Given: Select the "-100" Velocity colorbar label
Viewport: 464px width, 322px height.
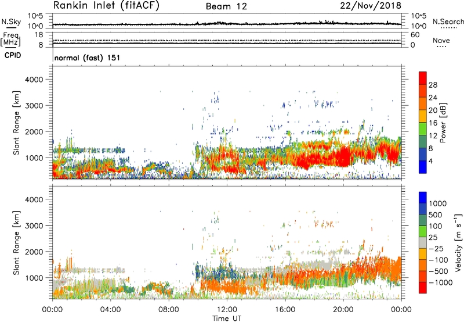Looking at the screenshot, I should coord(438,260).
